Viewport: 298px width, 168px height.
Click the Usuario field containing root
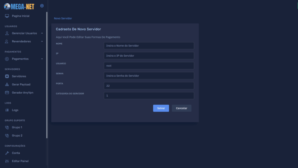(x=149, y=66)
